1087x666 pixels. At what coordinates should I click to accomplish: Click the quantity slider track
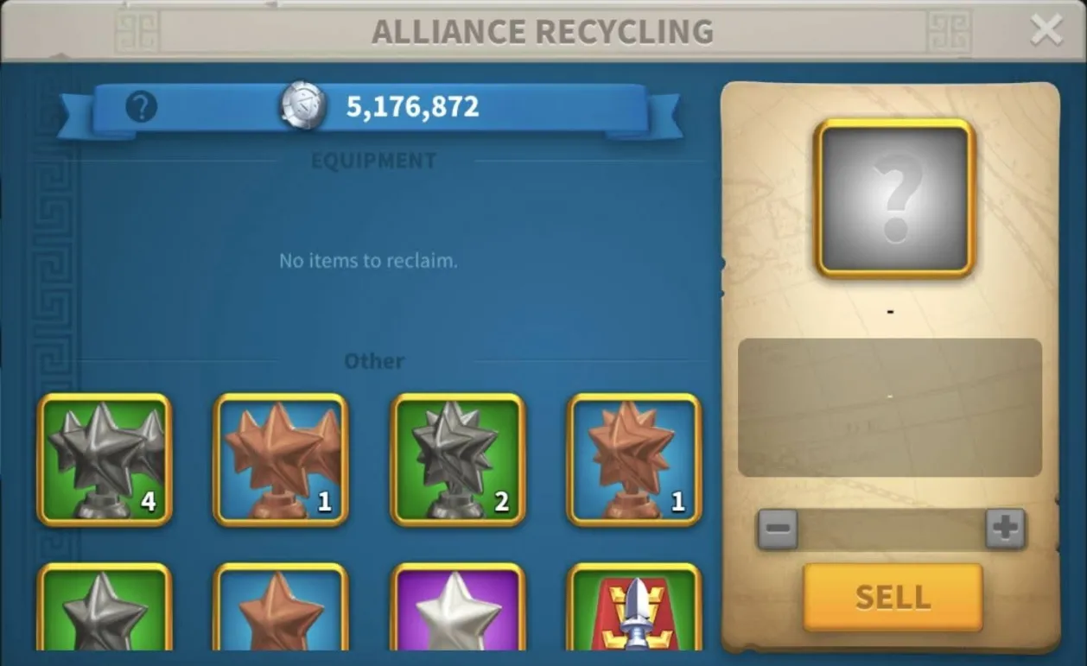(892, 529)
